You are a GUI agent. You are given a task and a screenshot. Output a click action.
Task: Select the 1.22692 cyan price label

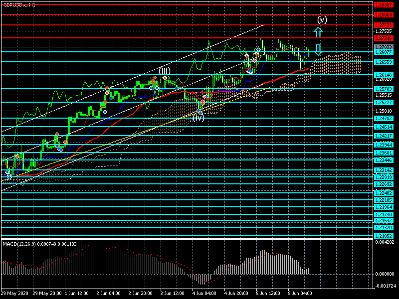(x=384, y=184)
